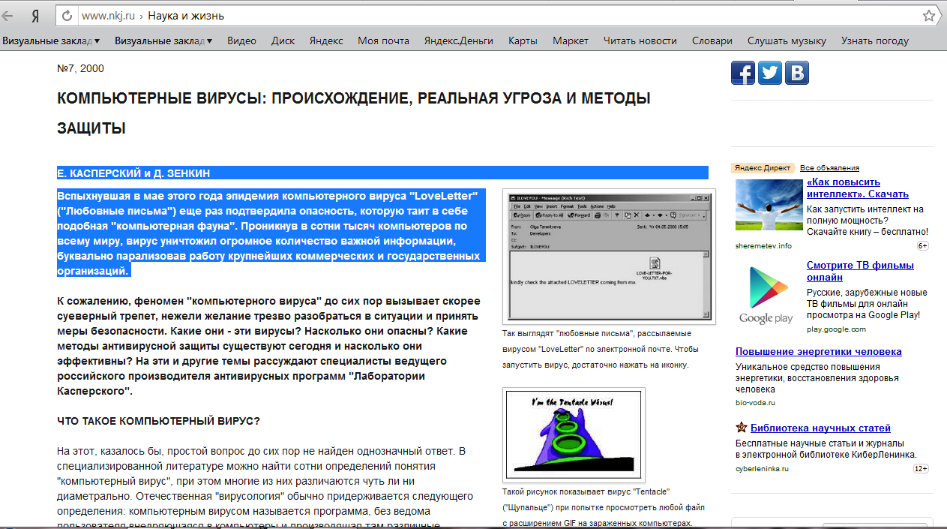The height and width of the screenshot is (529, 947).
Task: Click the browser Back arrow
Action: tap(9, 16)
